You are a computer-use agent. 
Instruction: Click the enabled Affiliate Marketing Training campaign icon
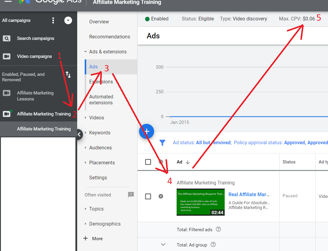tap(7, 114)
